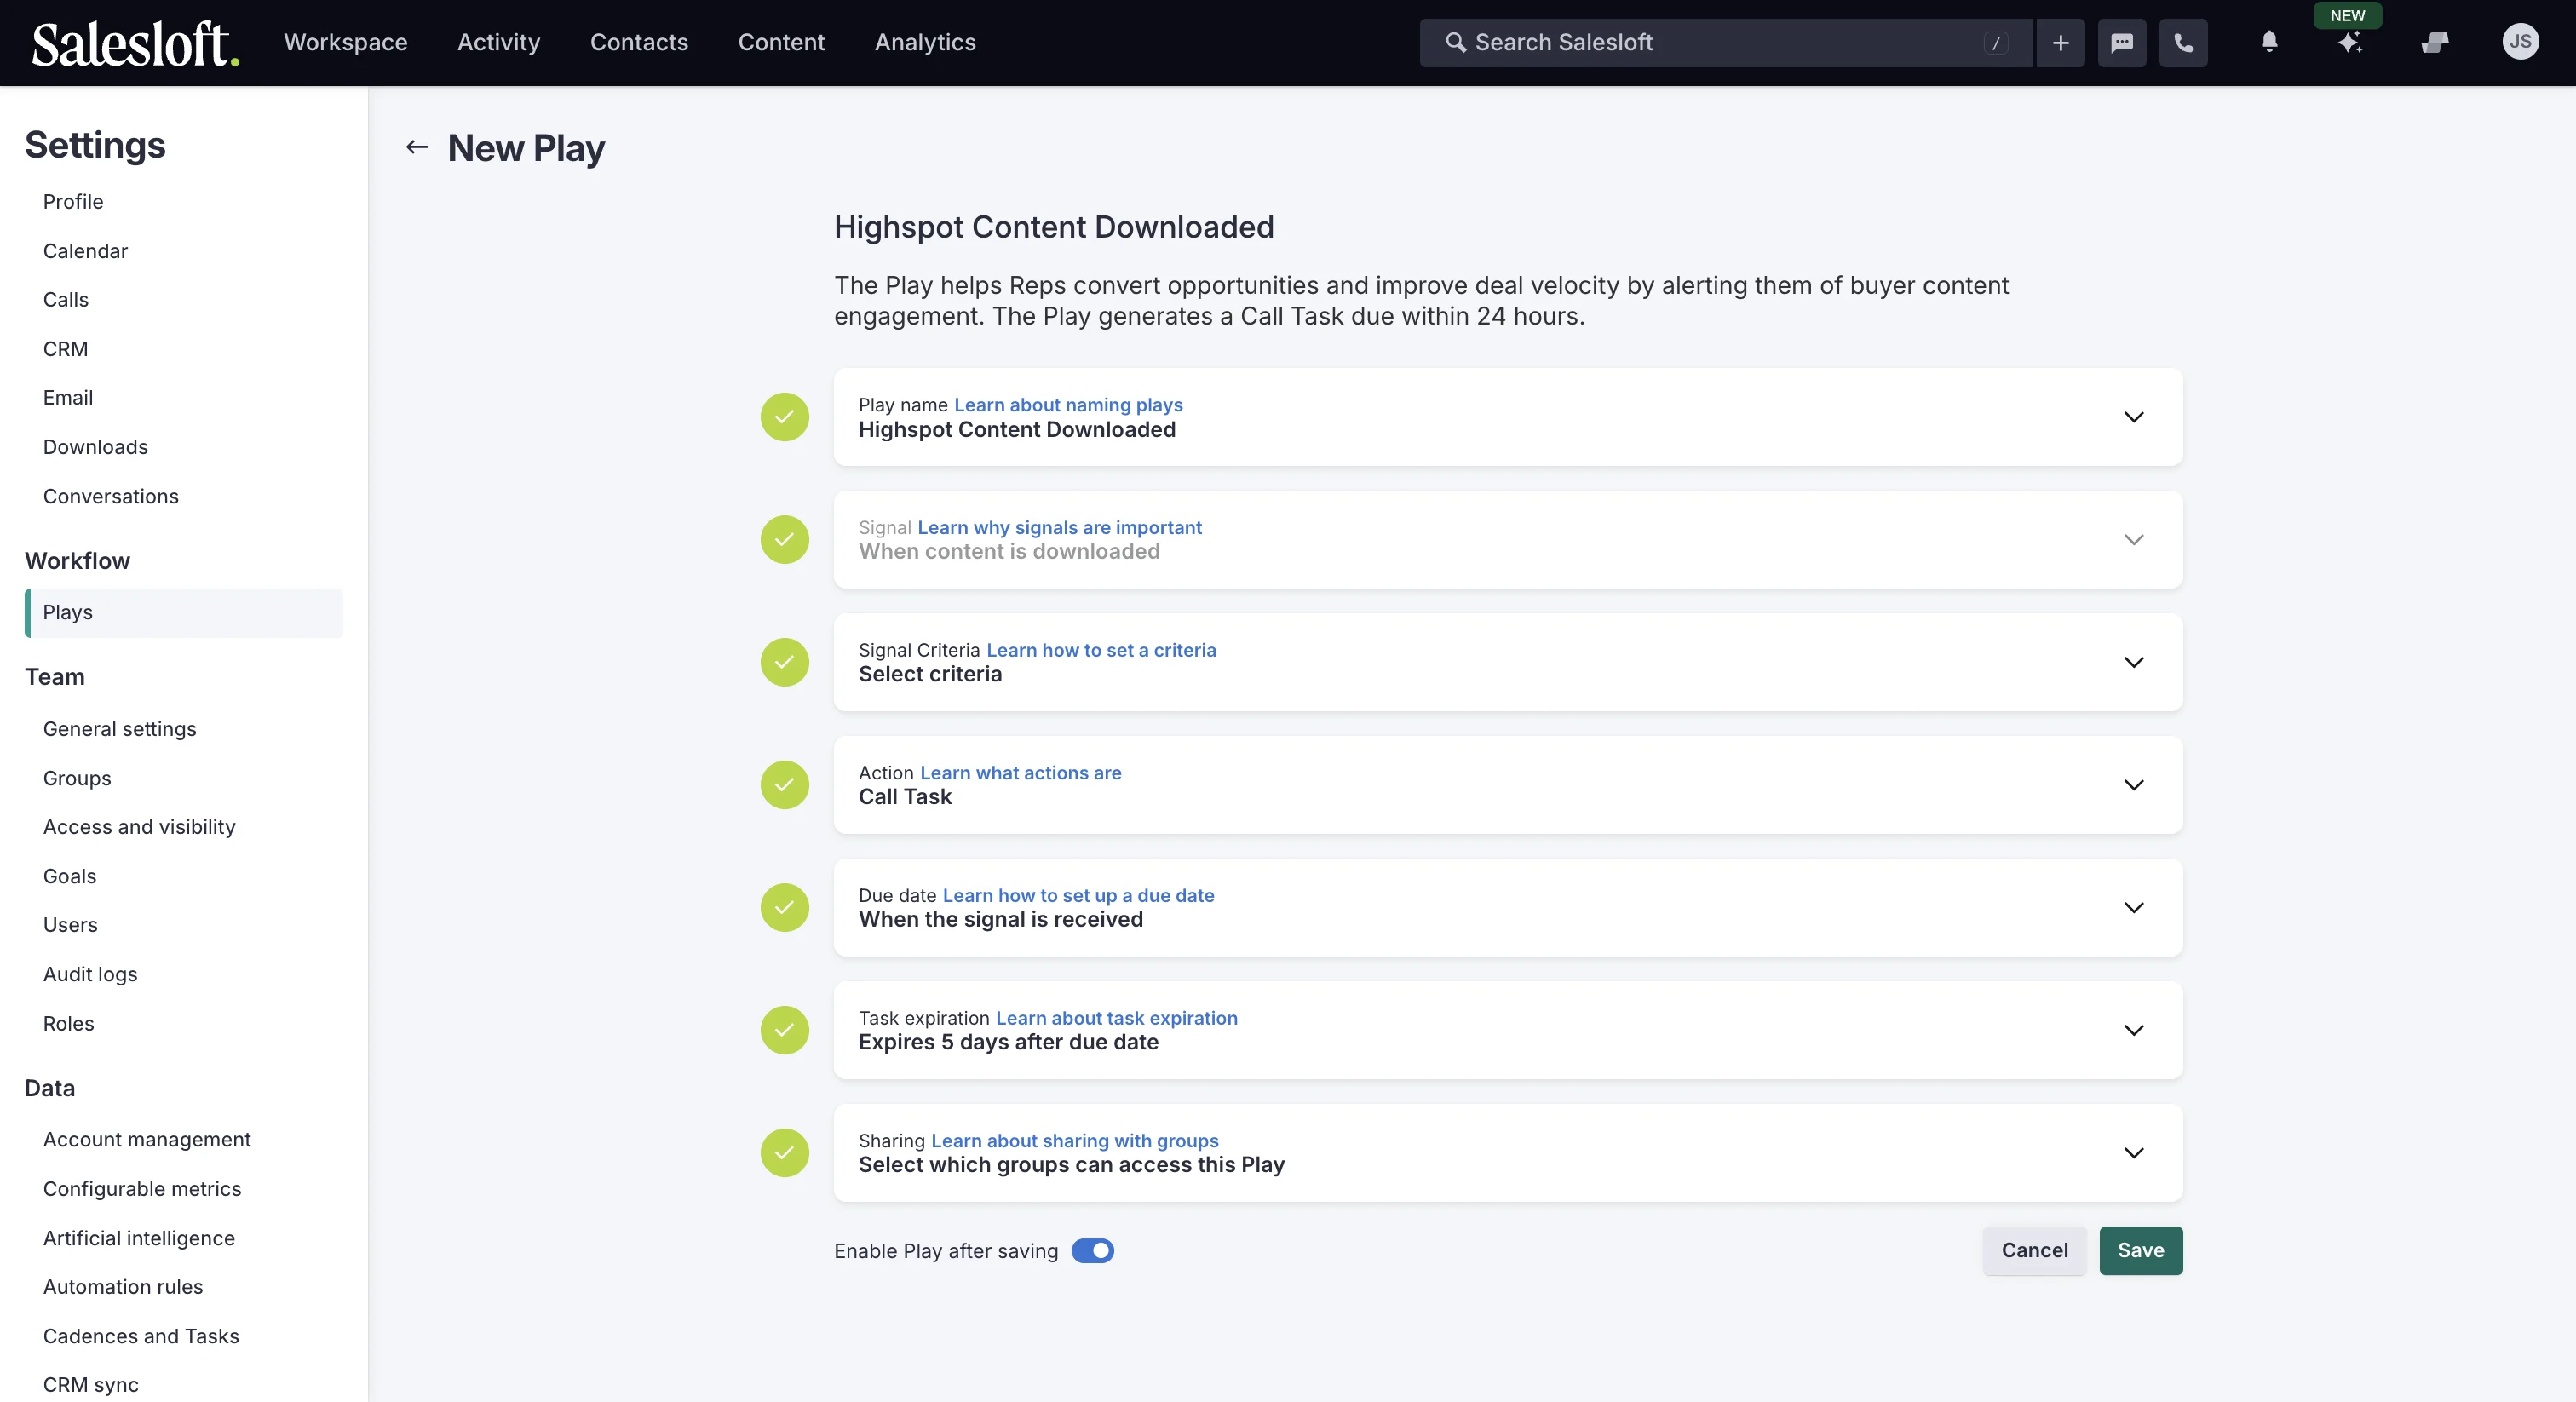2576x1402 pixels.
Task: Open the JS user avatar menu
Action: pyautogui.click(x=2520, y=42)
